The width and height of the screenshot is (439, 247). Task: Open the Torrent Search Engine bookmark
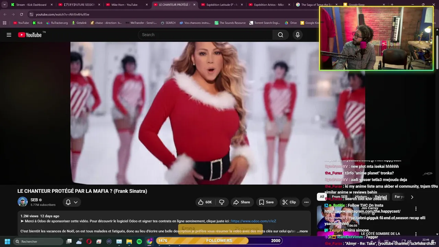coord(265,23)
